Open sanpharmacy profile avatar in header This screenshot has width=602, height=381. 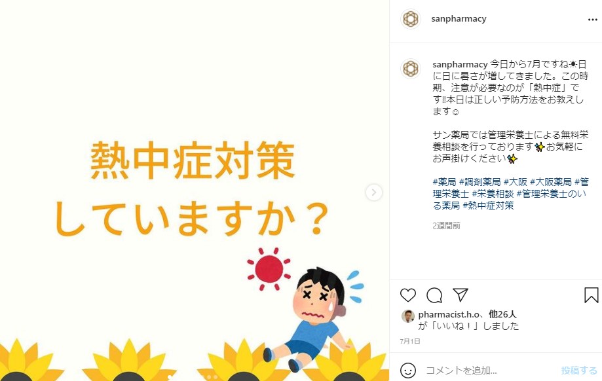coord(411,19)
